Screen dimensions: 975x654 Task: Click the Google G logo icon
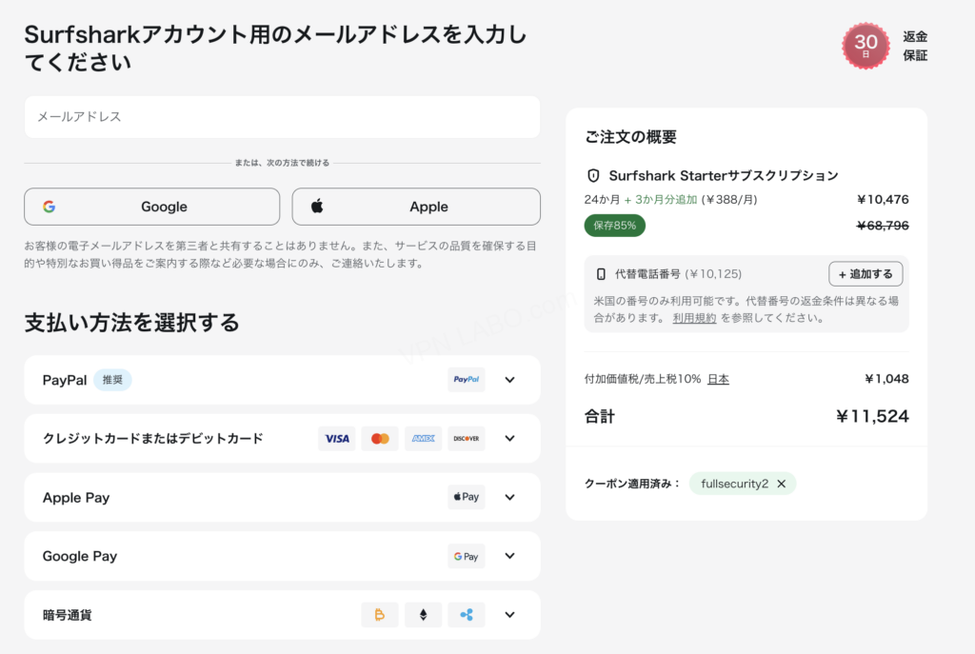point(50,207)
